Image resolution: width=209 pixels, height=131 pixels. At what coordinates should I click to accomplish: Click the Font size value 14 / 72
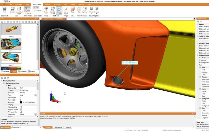click(x=28, y=93)
